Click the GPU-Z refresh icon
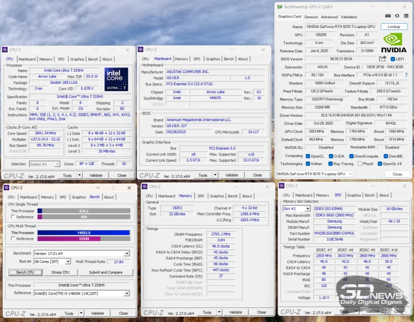Viewport: 414px width, 322px height. pyautogui.click(x=397, y=17)
